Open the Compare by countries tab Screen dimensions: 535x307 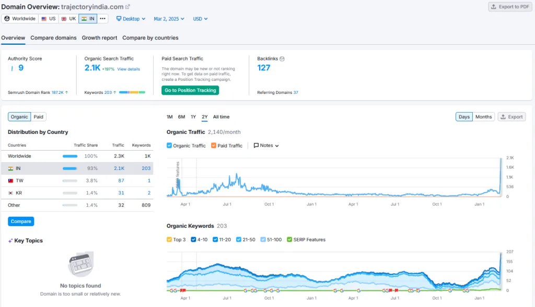[150, 38]
